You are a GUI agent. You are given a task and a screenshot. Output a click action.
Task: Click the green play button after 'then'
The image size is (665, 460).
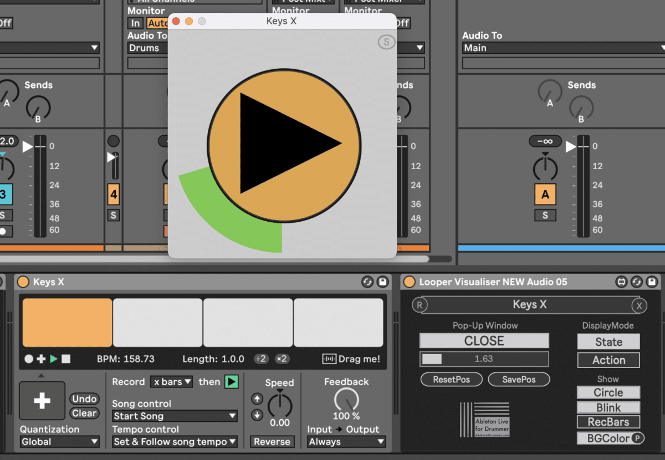(x=232, y=381)
